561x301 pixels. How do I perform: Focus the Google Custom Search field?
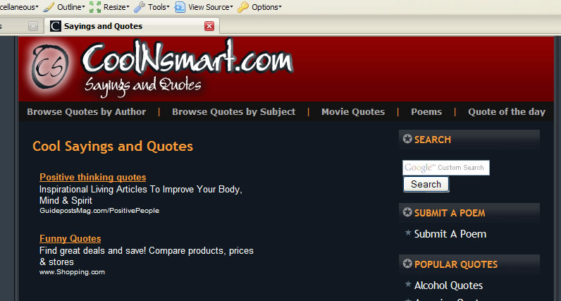[x=446, y=168]
